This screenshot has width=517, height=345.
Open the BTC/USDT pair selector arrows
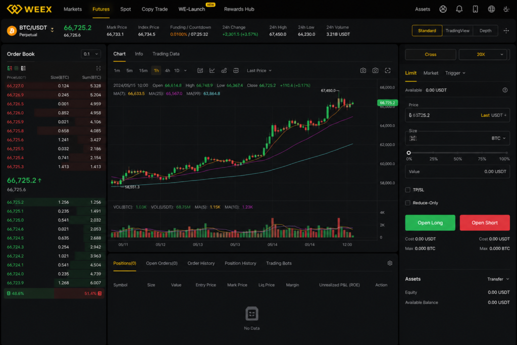(x=52, y=30)
